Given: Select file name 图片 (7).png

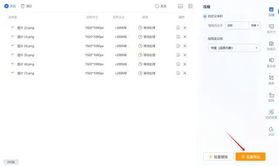Looking at the screenshot, I should [x=26, y=73].
